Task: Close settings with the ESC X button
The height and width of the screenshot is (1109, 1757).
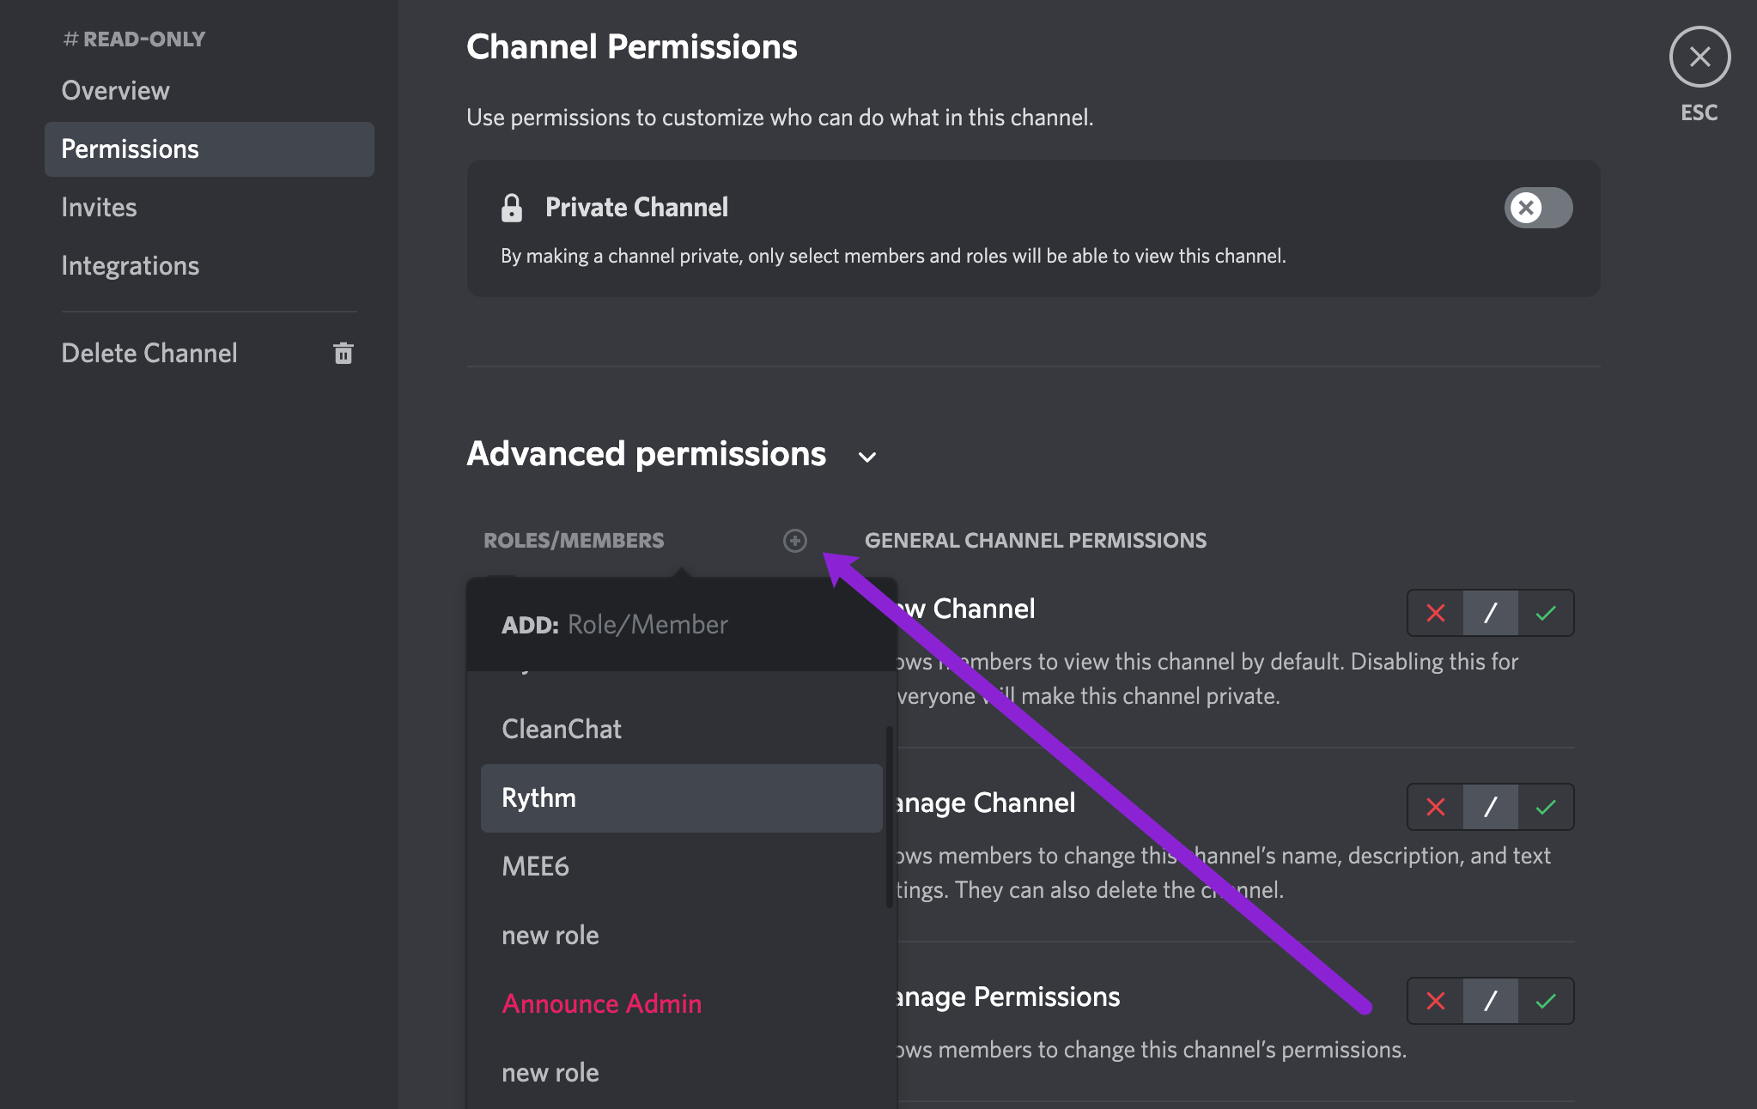Action: 1699,58
